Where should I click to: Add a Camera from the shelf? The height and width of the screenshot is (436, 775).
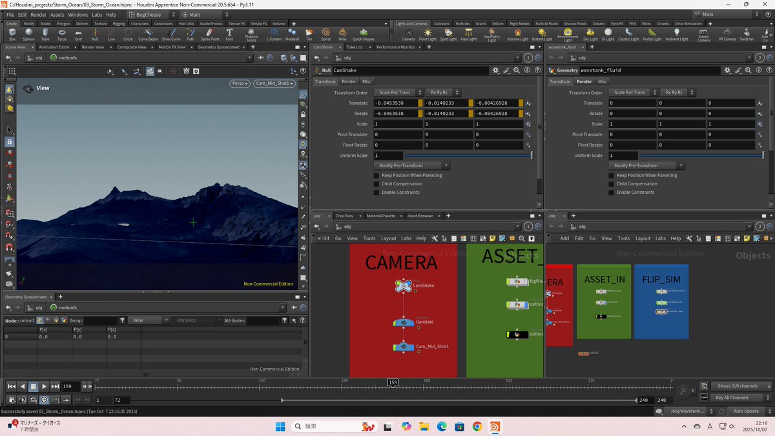point(408,34)
